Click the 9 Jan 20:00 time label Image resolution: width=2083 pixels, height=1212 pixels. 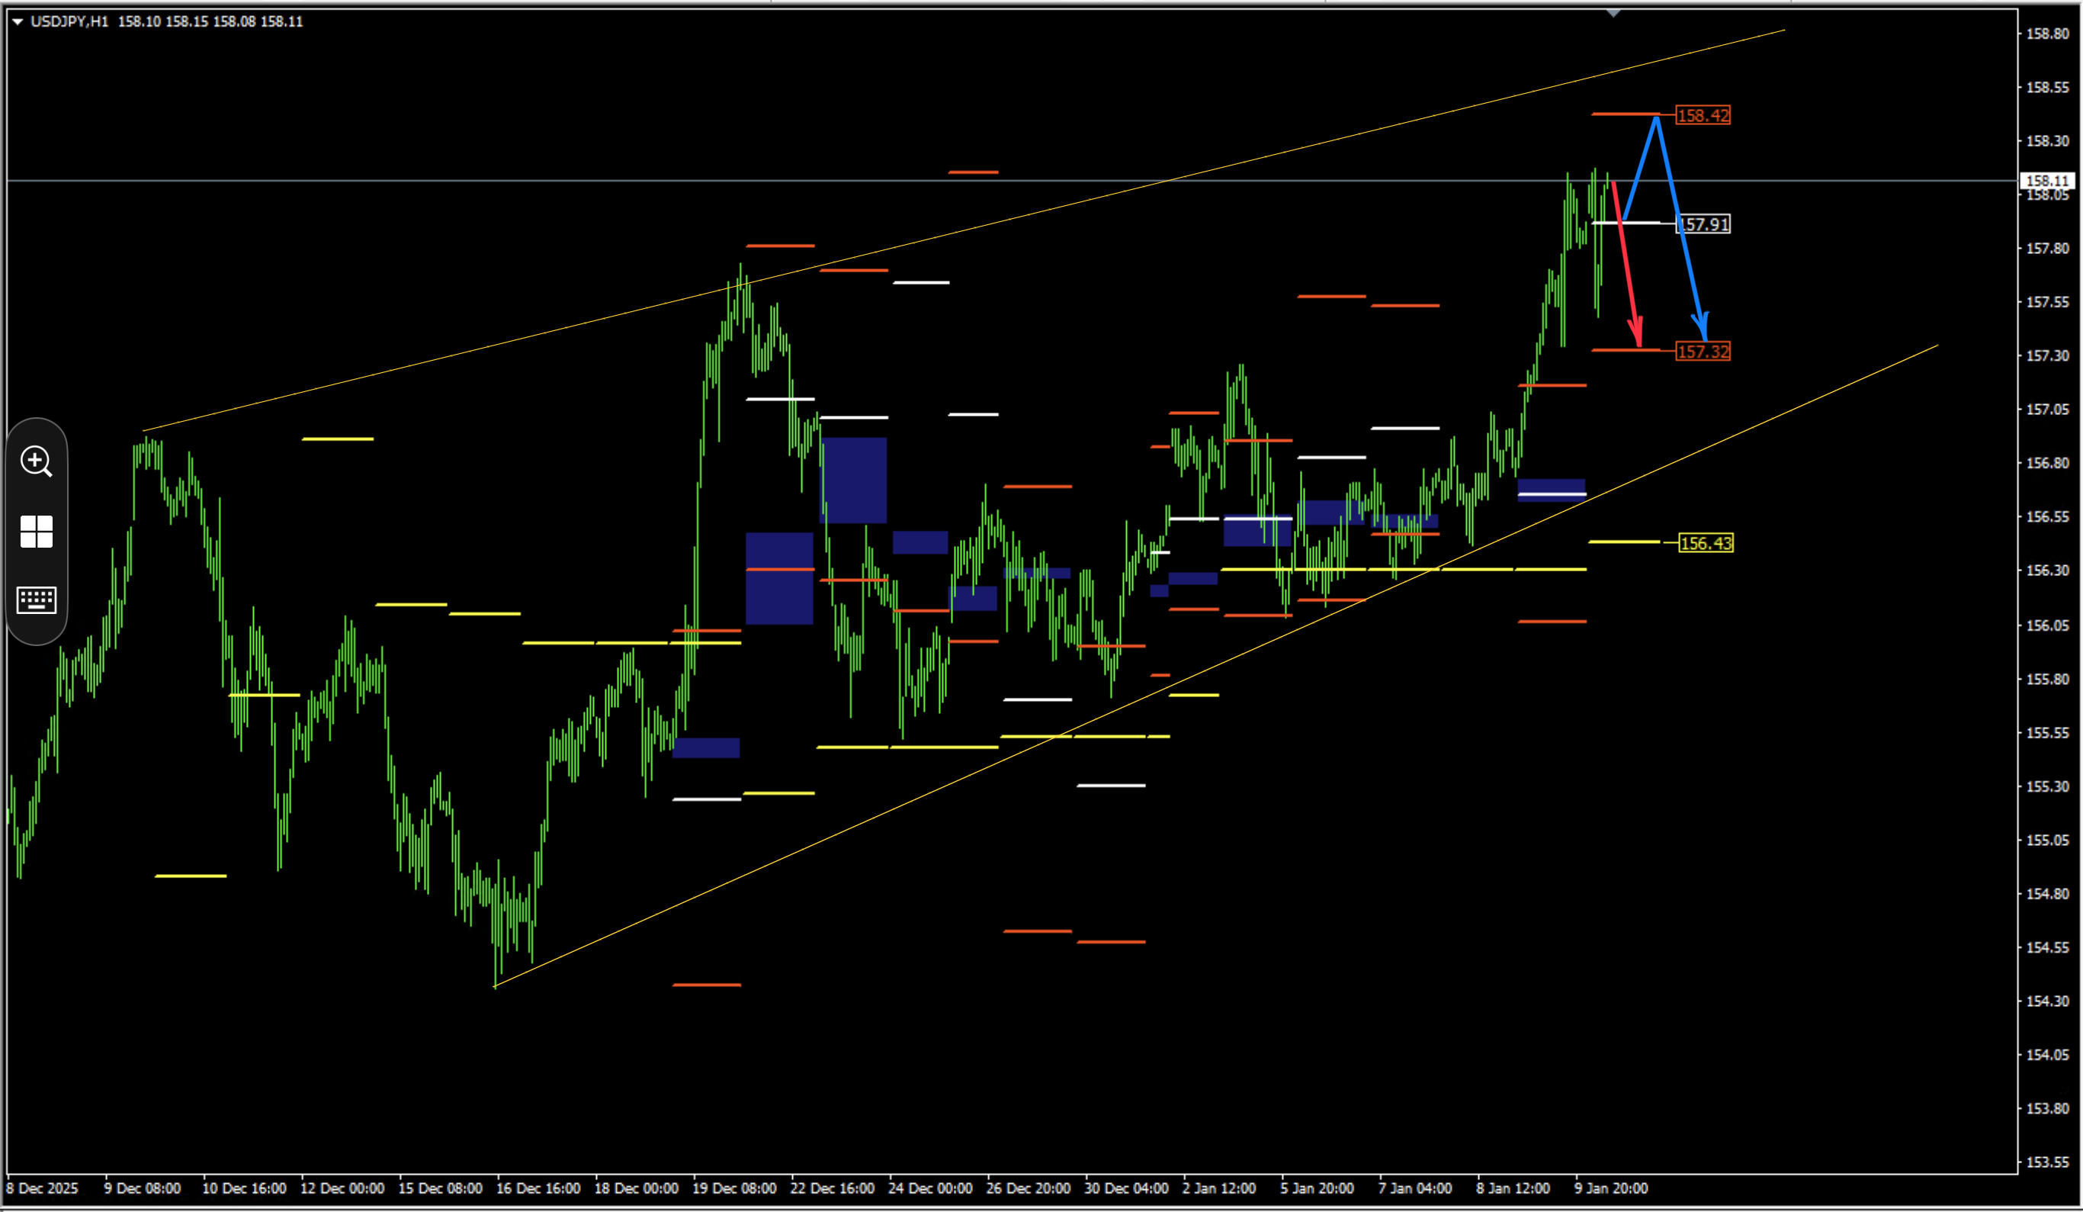coord(1611,1188)
